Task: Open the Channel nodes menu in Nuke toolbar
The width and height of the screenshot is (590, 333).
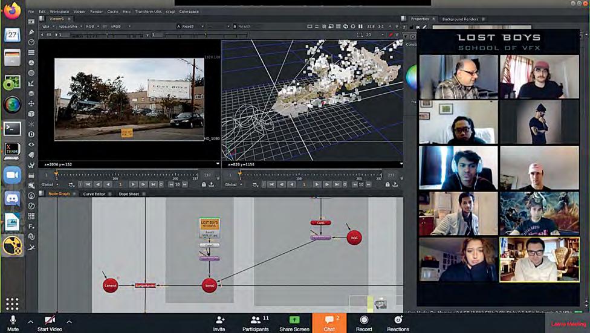Action: click(x=31, y=53)
